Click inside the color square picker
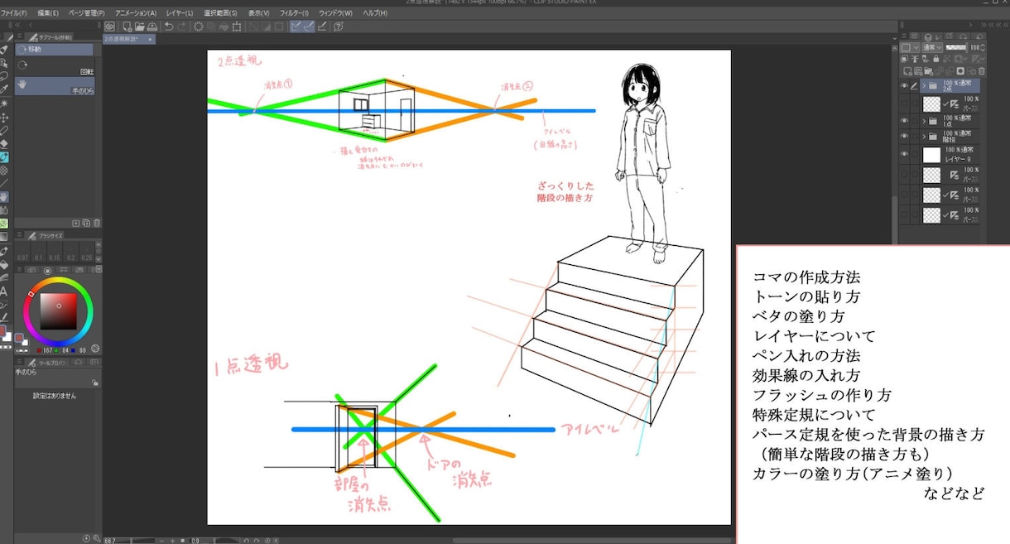This screenshot has height=544, width=1010. 59,311
